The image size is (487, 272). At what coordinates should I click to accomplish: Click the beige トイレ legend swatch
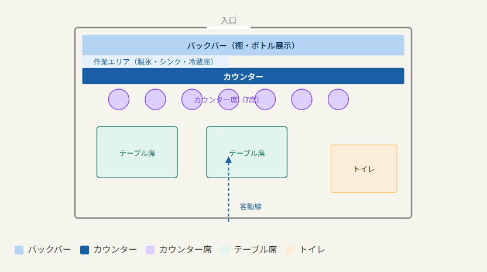(290, 250)
